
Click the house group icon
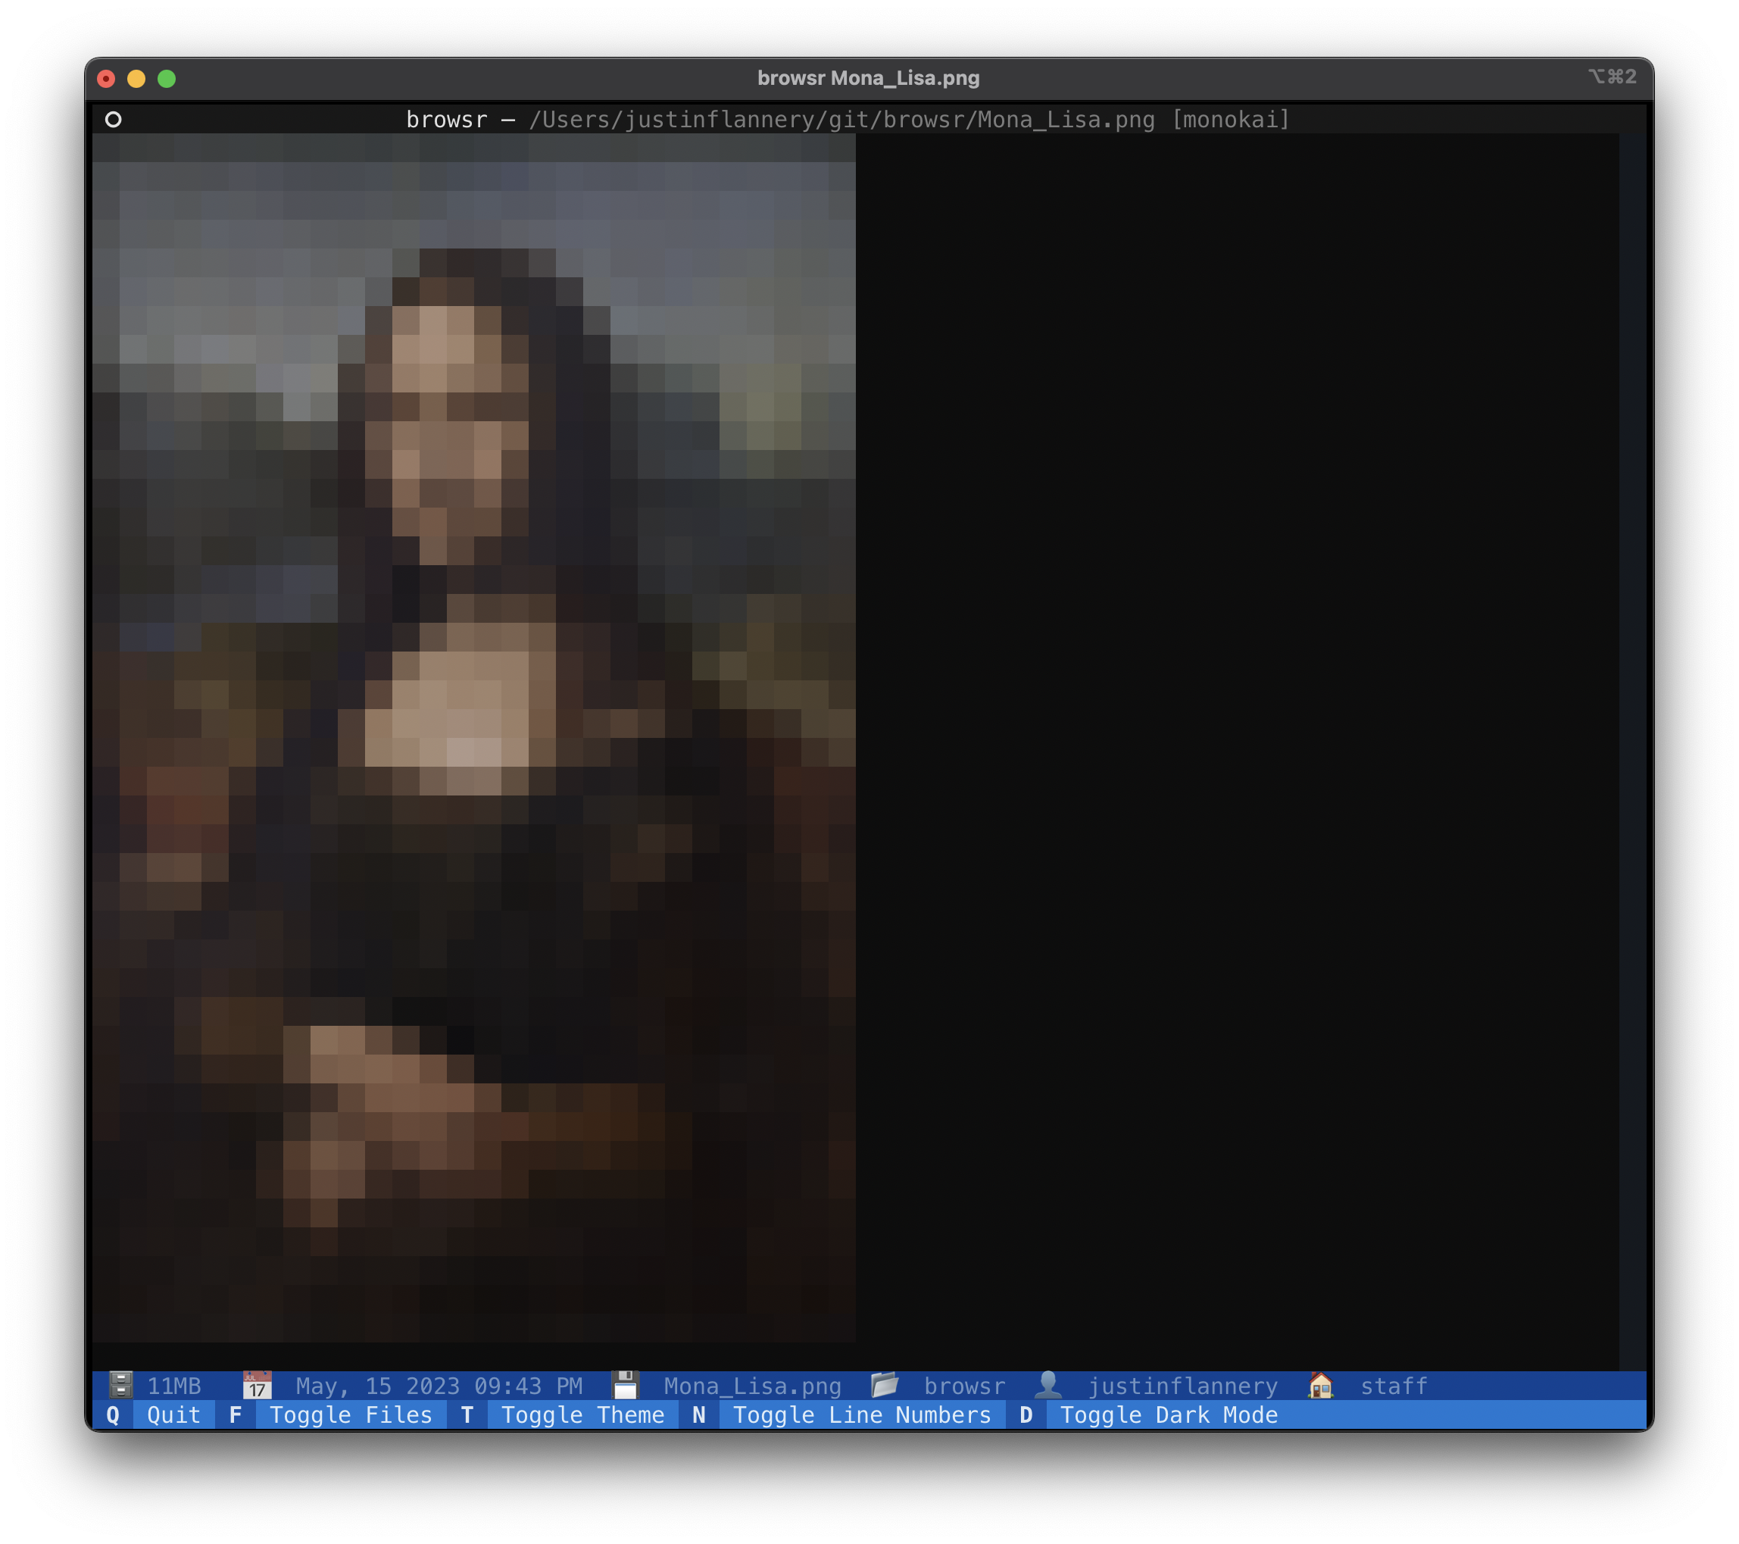point(1320,1385)
